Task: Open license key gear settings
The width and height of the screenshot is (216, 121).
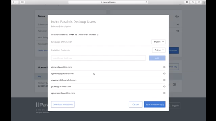Action: pyautogui.click(x=174, y=84)
